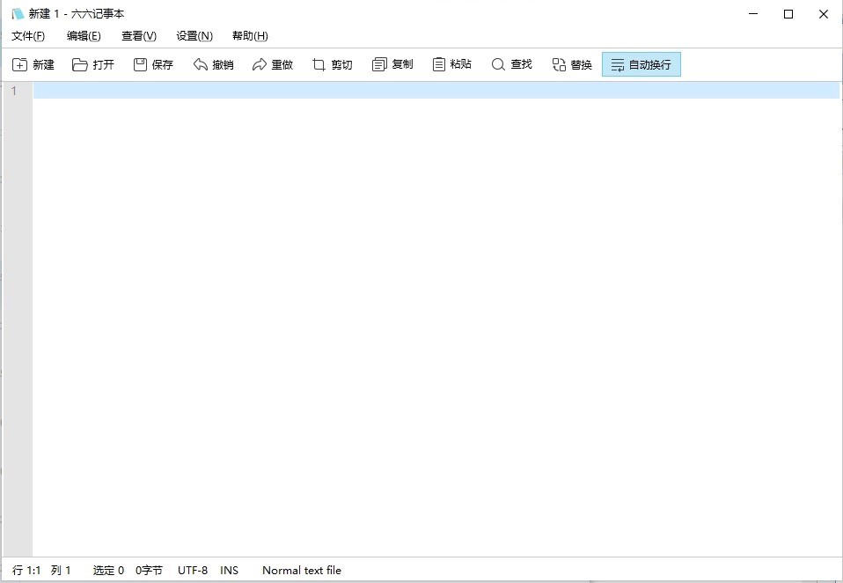Viewport: 843px width, 583px height.
Task: Open the 设置(N) menu
Action: click(x=194, y=36)
